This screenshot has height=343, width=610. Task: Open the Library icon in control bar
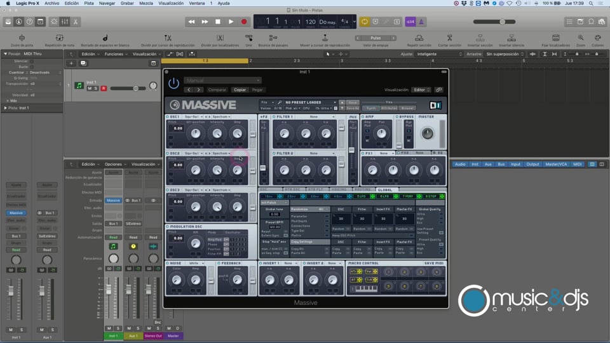[x=8, y=22]
